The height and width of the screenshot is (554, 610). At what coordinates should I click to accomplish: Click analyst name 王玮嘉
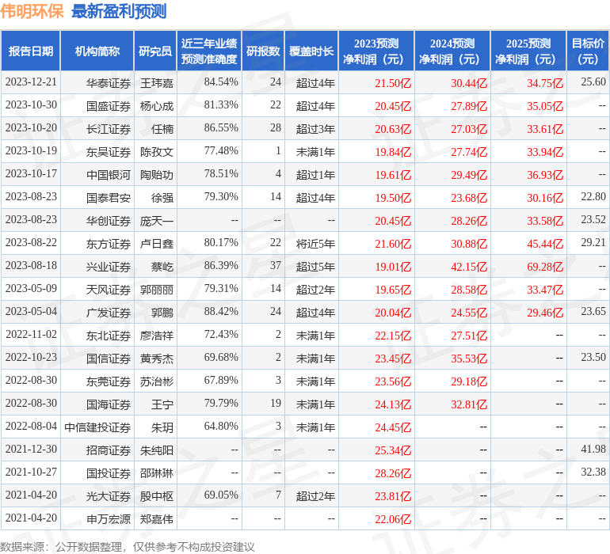pyautogui.click(x=157, y=83)
